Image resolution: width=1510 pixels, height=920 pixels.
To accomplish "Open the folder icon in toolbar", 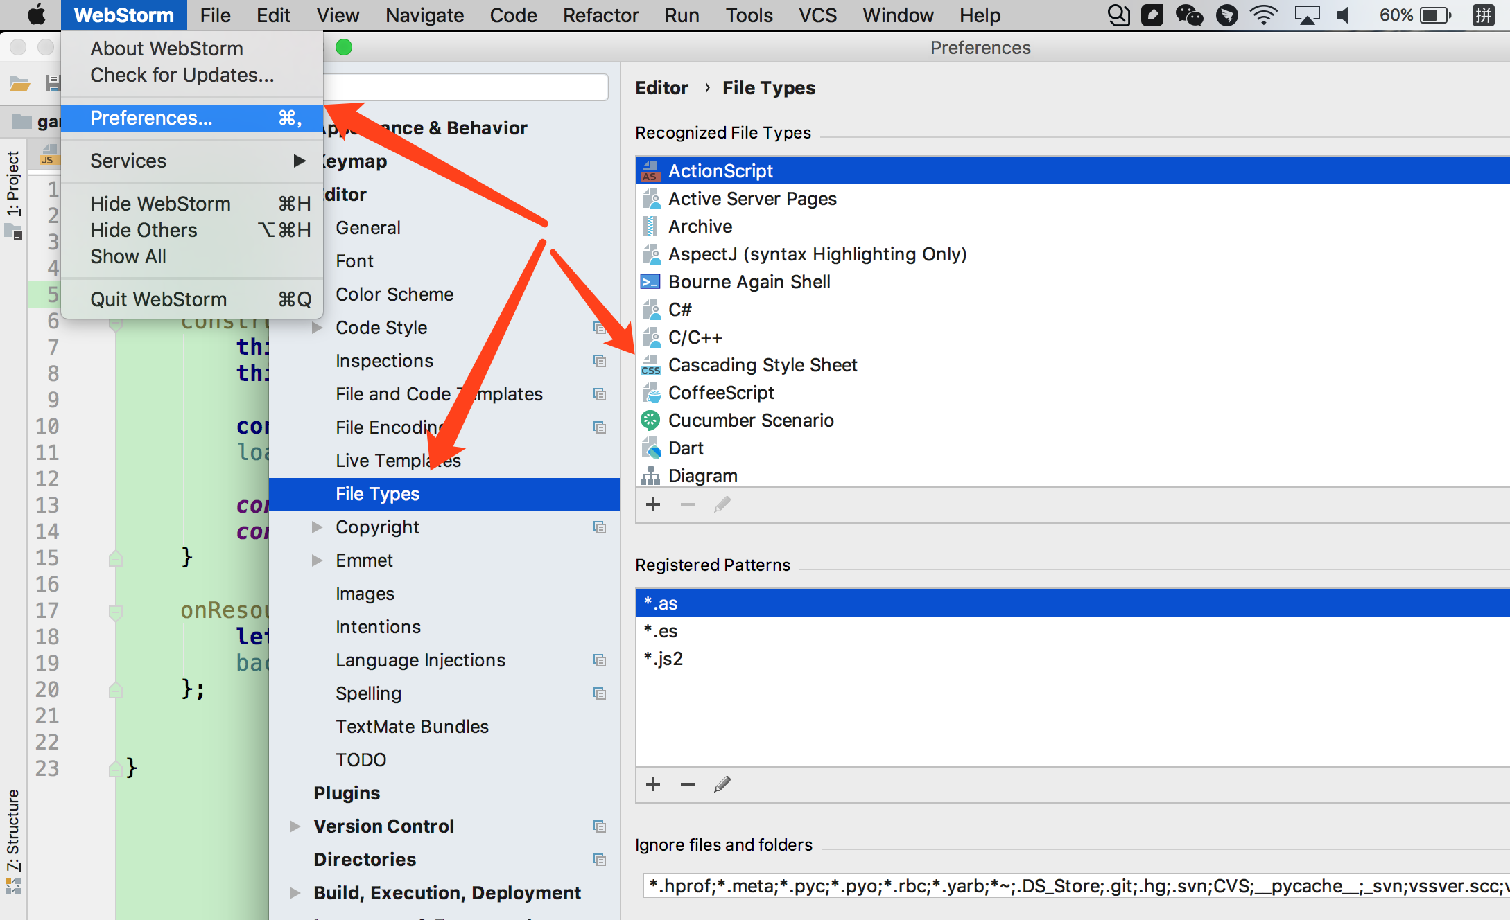I will (x=19, y=84).
